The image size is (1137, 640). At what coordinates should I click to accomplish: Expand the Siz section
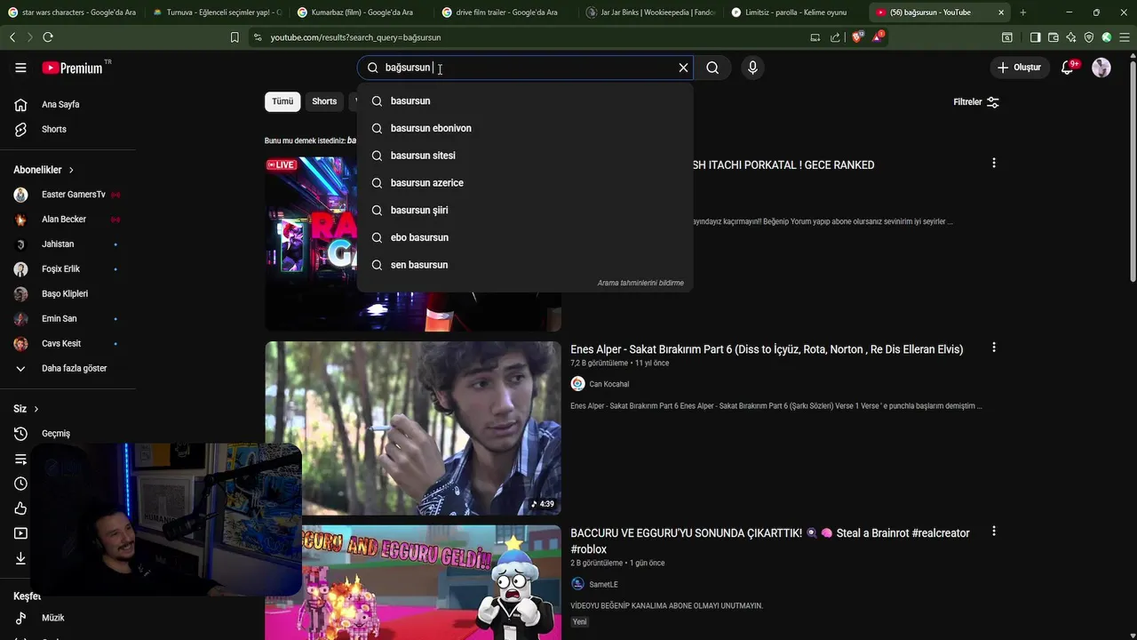(x=27, y=409)
